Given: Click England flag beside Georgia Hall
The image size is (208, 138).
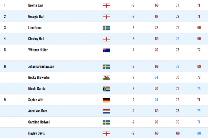Looking at the screenshot, I should click(x=106, y=17).
